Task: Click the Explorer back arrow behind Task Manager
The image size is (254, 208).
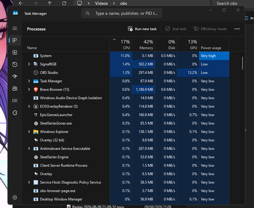Action: coord(21,3)
